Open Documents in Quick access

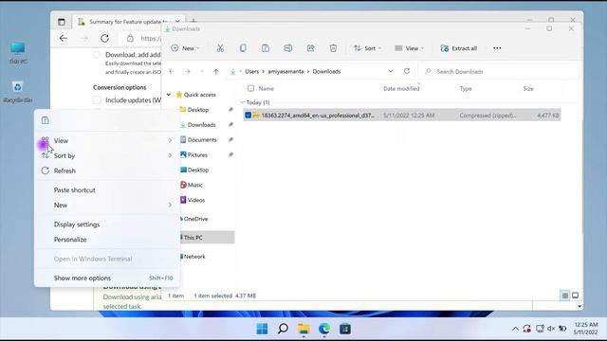click(x=202, y=140)
